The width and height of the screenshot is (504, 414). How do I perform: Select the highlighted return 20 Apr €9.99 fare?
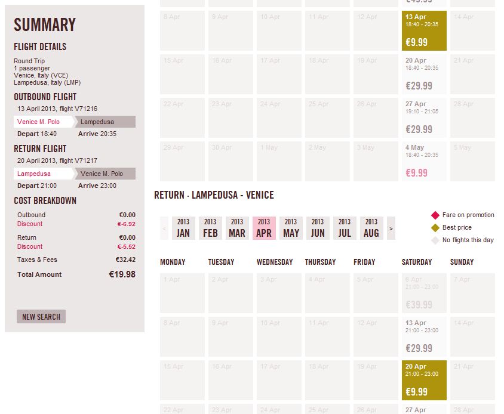coord(424,380)
